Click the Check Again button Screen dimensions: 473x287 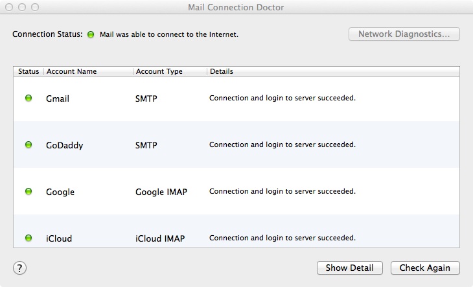click(x=425, y=268)
